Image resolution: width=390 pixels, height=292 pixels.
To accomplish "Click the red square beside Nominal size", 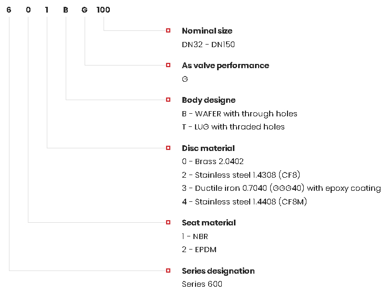I will click(x=168, y=31).
